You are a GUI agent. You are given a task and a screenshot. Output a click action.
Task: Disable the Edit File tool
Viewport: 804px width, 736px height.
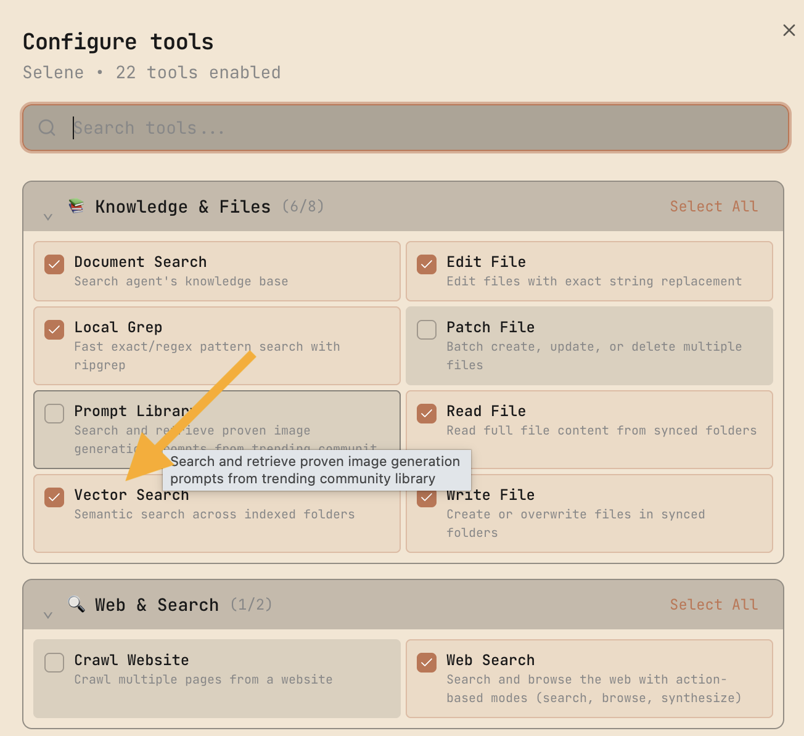[x=426, y=264]
